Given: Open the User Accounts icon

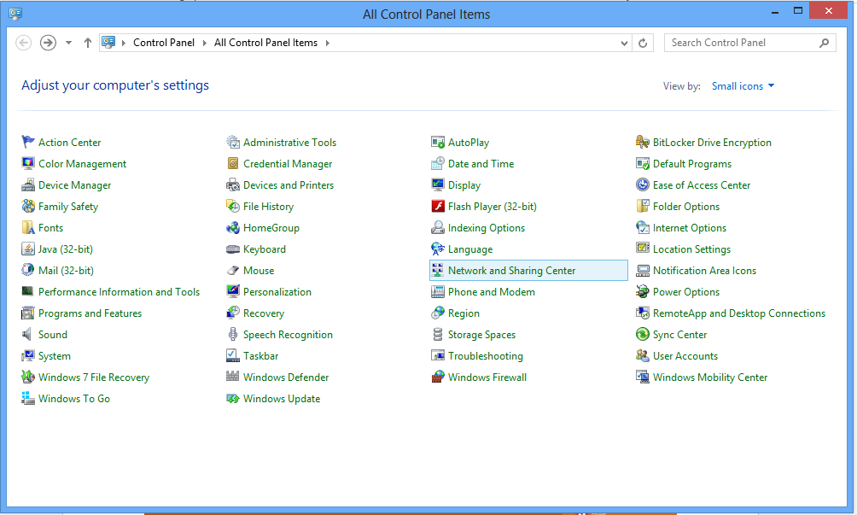Looking at the screenshot, I should [643, 355].
